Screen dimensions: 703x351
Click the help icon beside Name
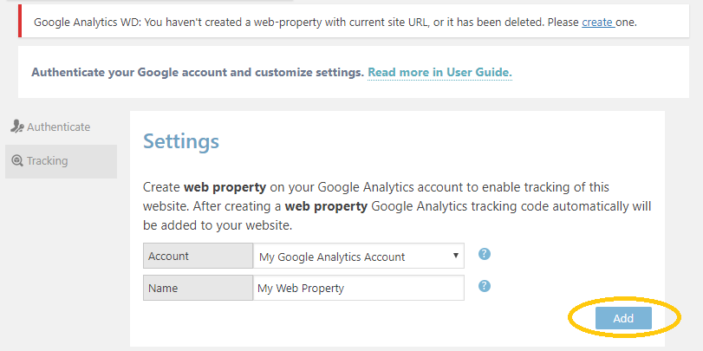(x=485, y=286)
